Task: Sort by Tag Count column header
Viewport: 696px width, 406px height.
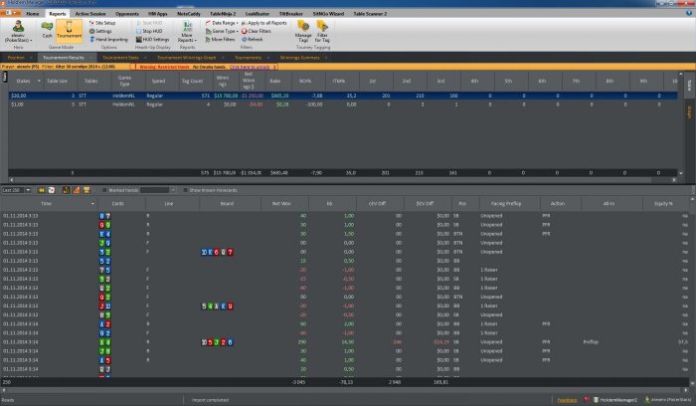Action: click(x=192, y=81)
